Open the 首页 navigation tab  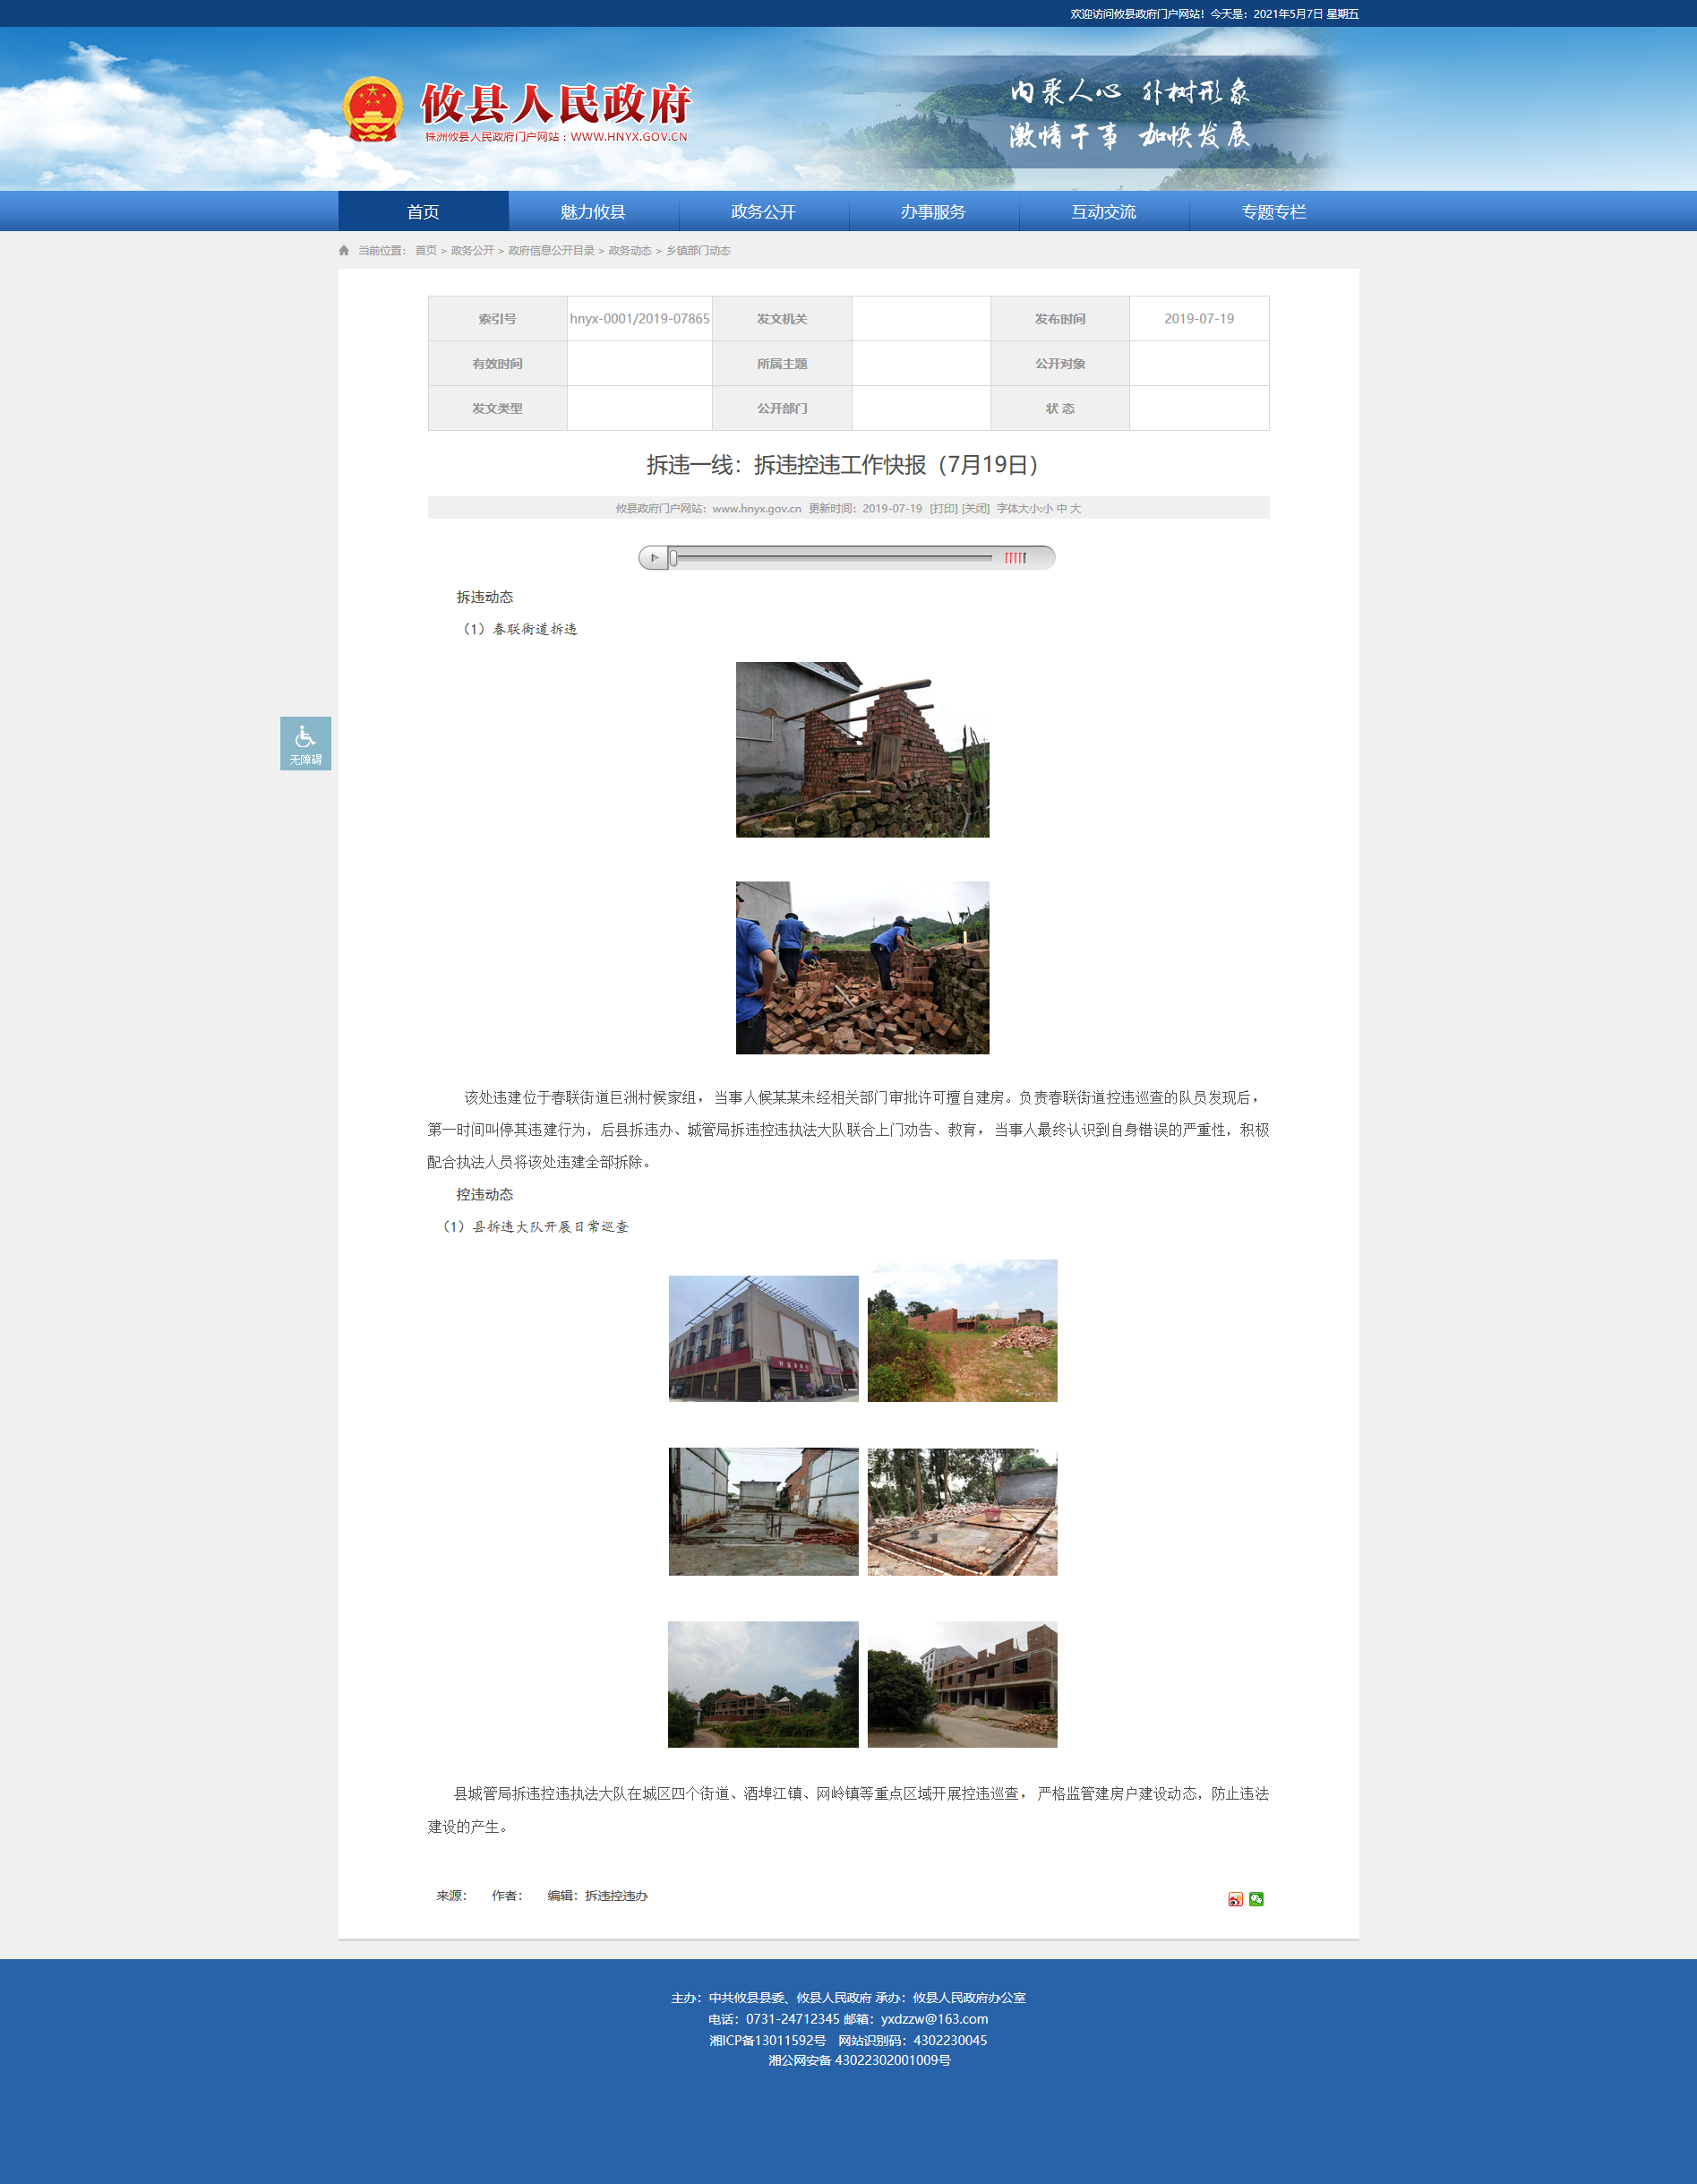424,212
